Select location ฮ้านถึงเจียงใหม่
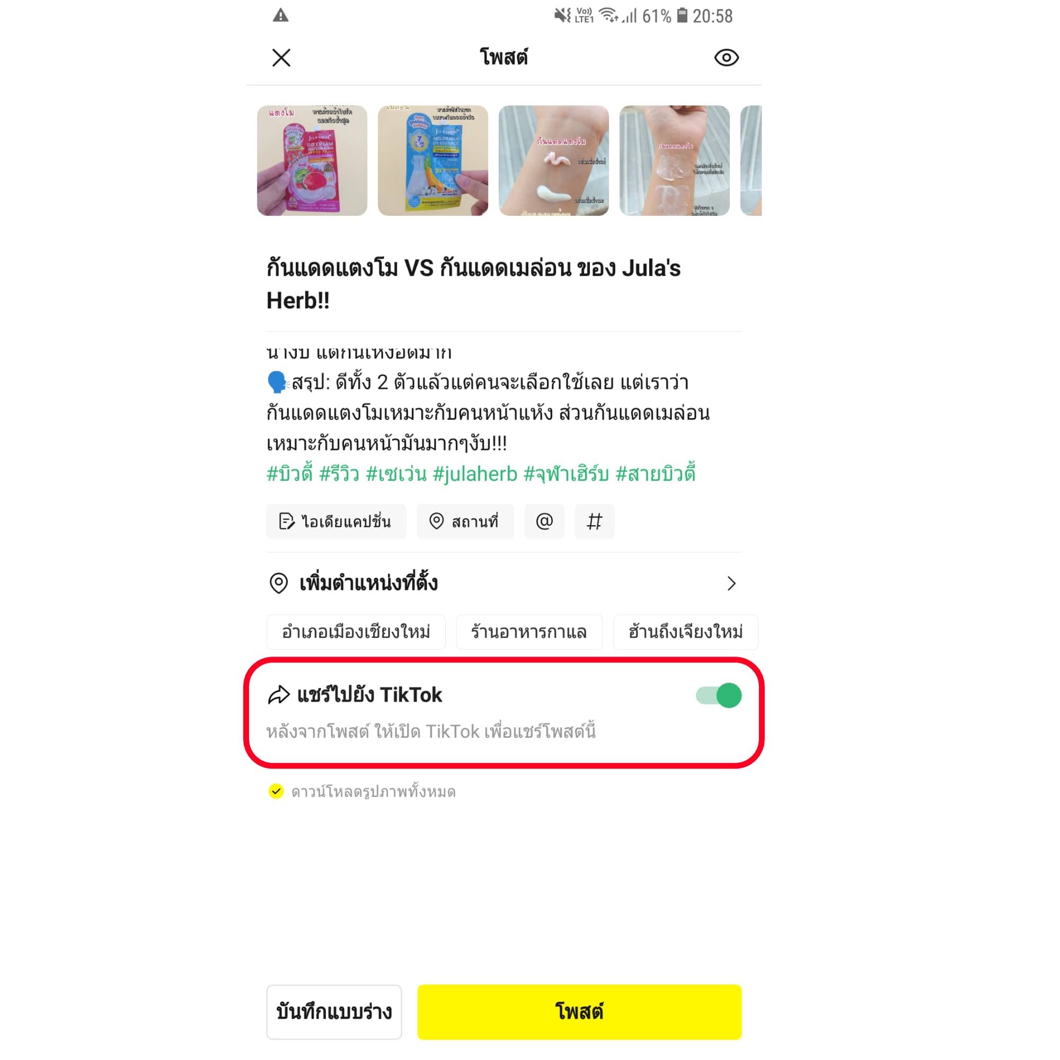The width and height of the screenshot is (1060, 1060). 685,632
